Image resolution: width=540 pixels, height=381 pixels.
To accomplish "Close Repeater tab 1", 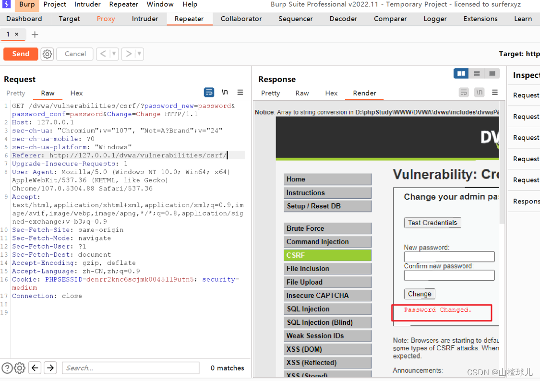I will pyautogui.click(x=16, y=34).
